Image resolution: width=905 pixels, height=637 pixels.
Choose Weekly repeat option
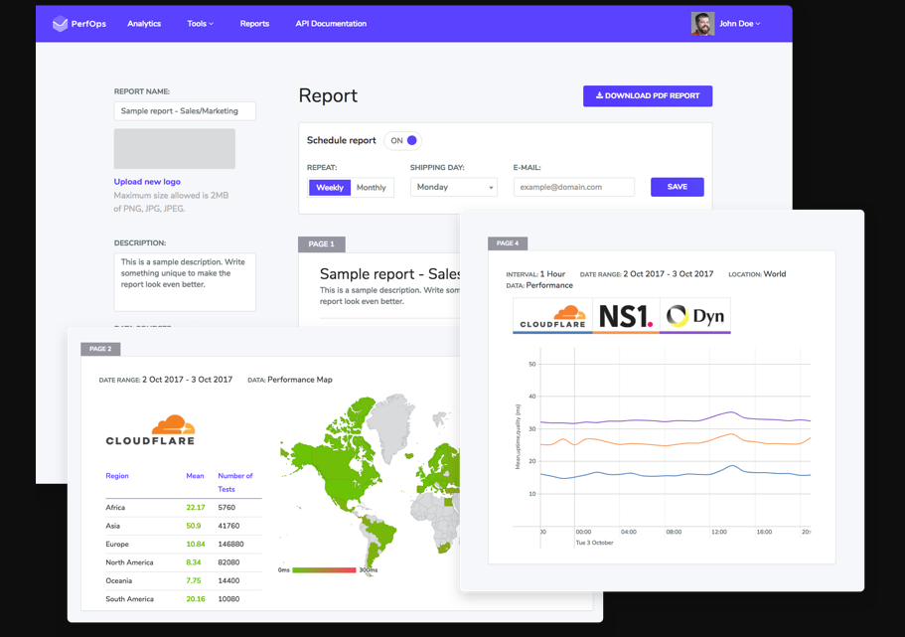click(x=330, y=187)
